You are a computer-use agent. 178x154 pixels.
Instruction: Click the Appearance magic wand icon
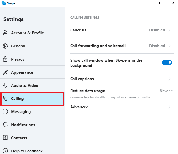tap(5, 72)
